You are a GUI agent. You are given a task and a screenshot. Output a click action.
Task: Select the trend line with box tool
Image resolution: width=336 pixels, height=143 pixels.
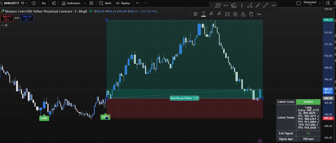250,5
